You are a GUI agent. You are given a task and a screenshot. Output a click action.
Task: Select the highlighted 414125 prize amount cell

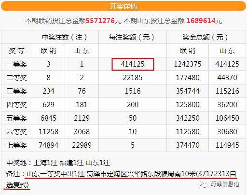[x=133, y=64]
